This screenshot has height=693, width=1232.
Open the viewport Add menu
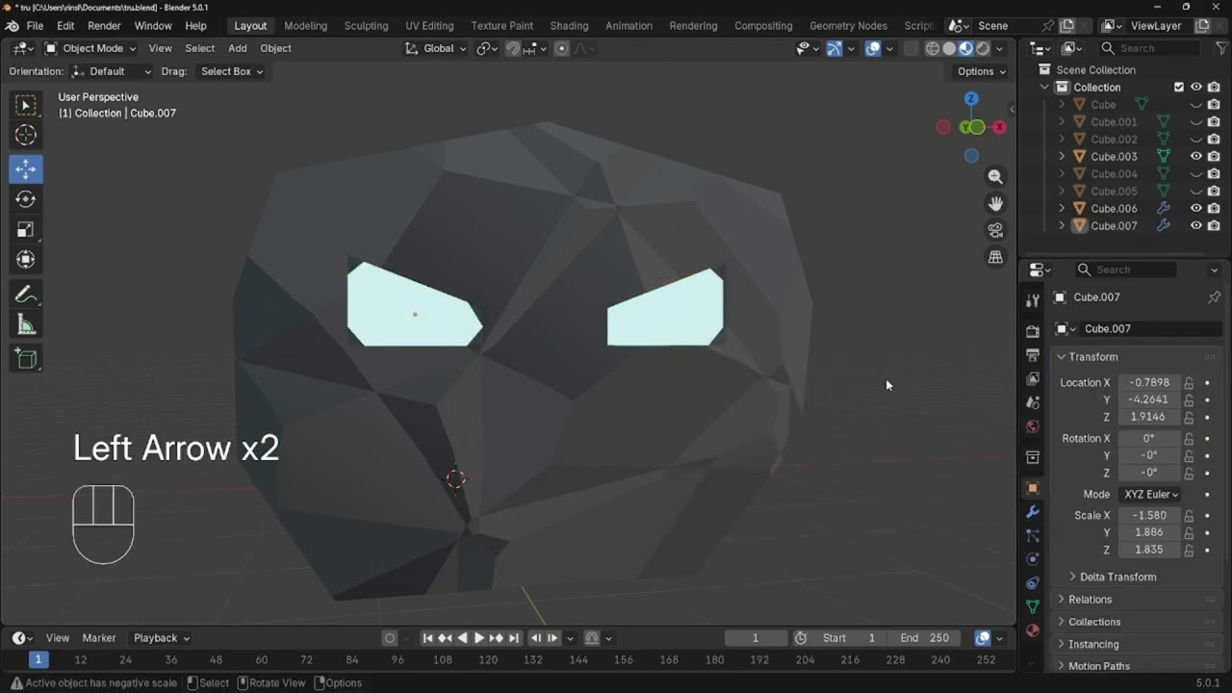point(237,48)
